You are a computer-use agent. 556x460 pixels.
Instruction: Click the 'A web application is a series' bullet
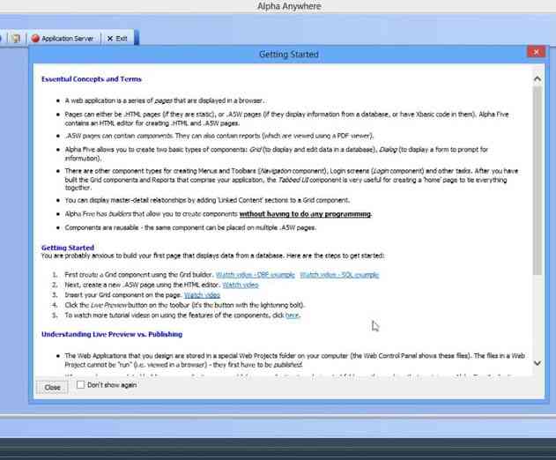165,100
